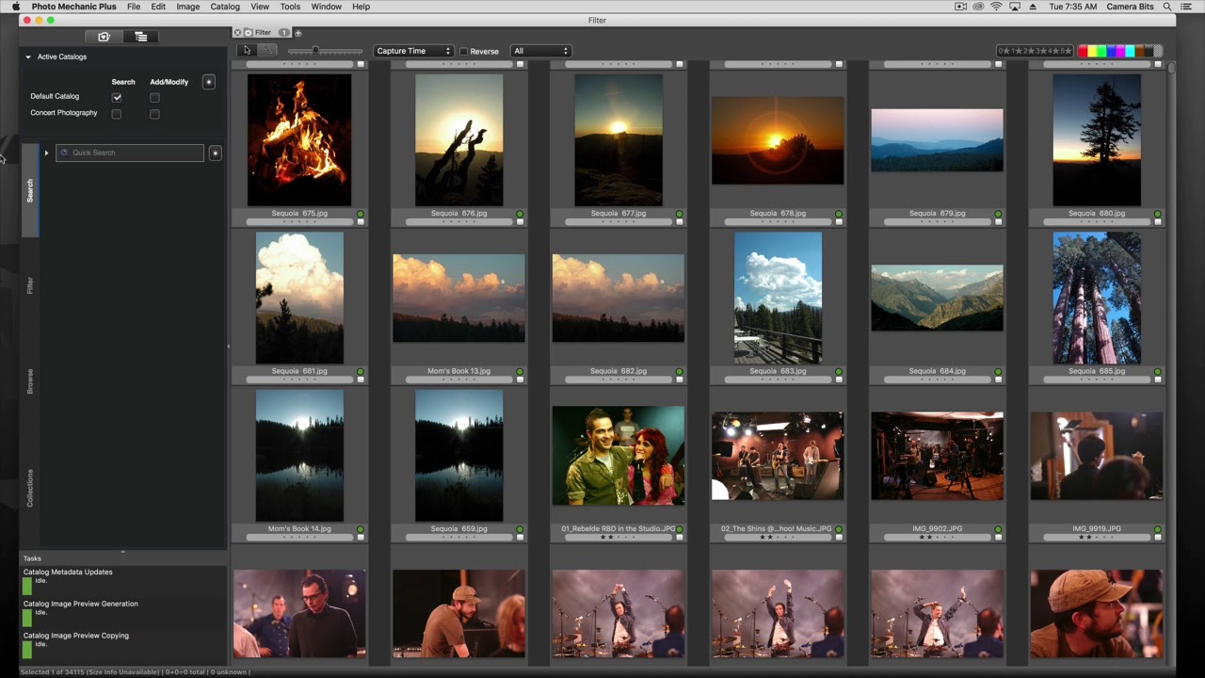The width and height of the screenshot is (1205, 678).
Task: Open the All filter dropdown
Action: pyautogui.click(x=540, y=51)
